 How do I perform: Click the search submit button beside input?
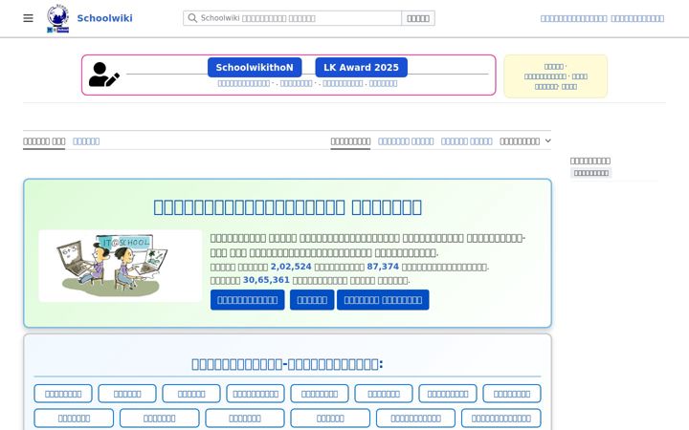point(418,18)
